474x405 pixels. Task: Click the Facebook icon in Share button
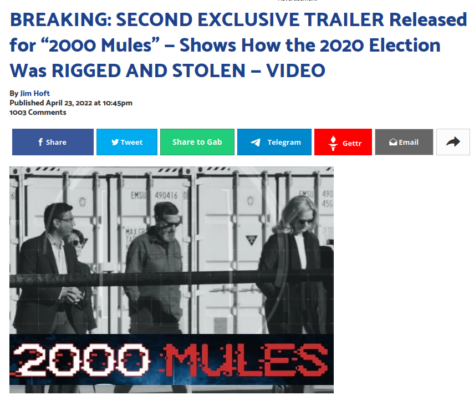coord(40,142)
